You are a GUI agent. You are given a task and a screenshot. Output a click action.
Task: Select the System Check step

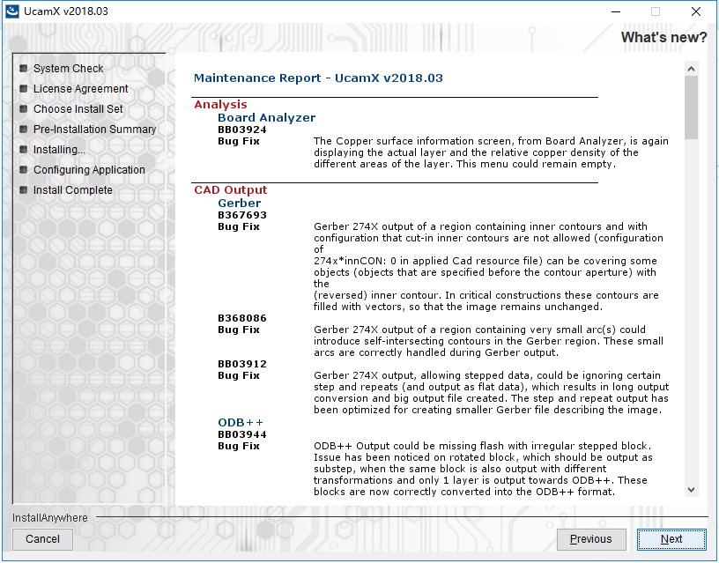point(69,69)
